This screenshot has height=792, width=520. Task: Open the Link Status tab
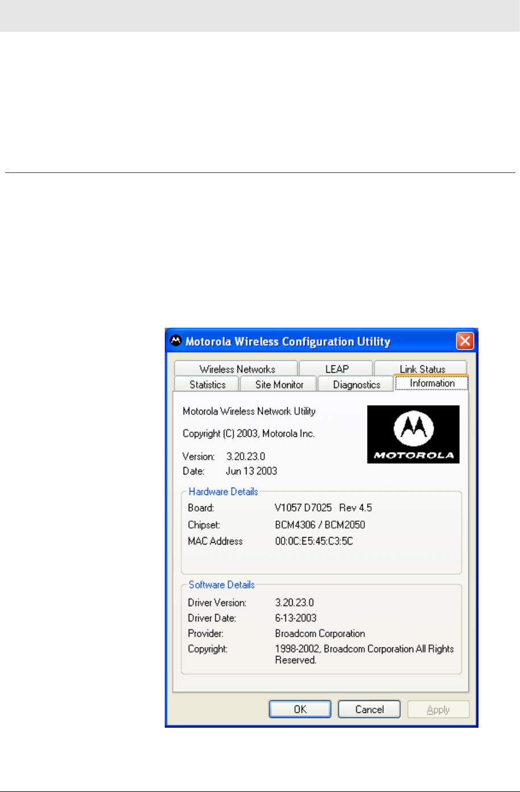point(422,369)
